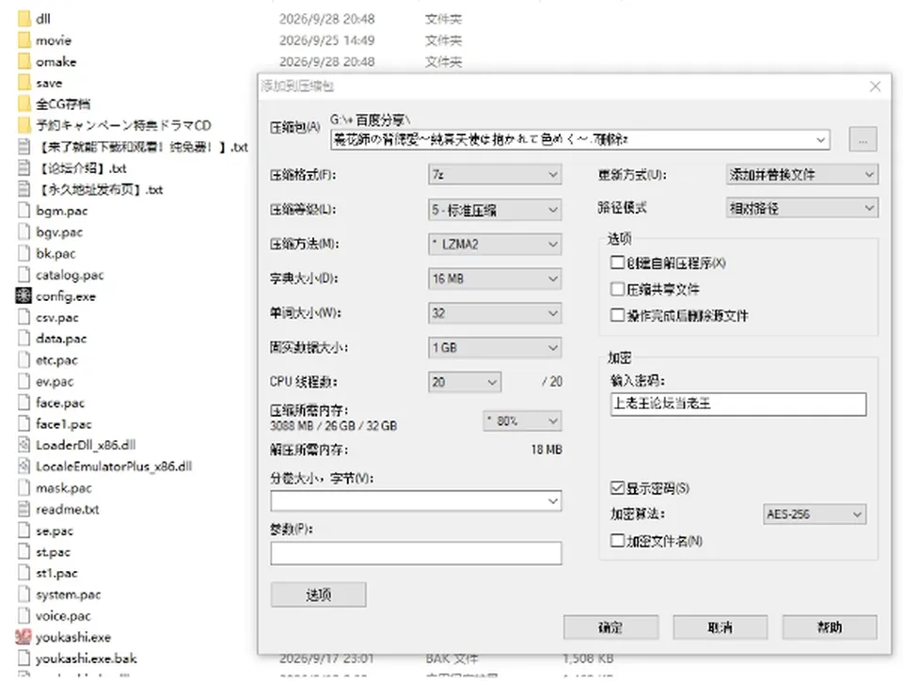Click the readme.txt file icon
This screenshot has width=903, height=681.
[24, 509]
